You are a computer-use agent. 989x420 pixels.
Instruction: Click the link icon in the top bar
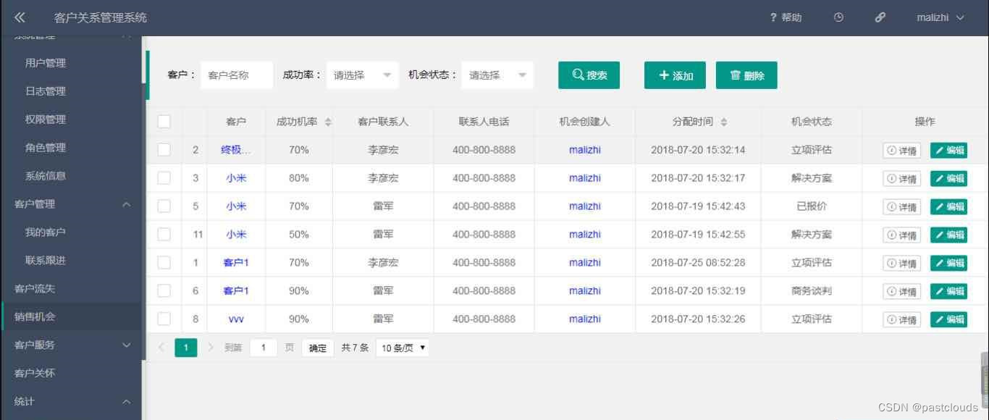(880, 17)
